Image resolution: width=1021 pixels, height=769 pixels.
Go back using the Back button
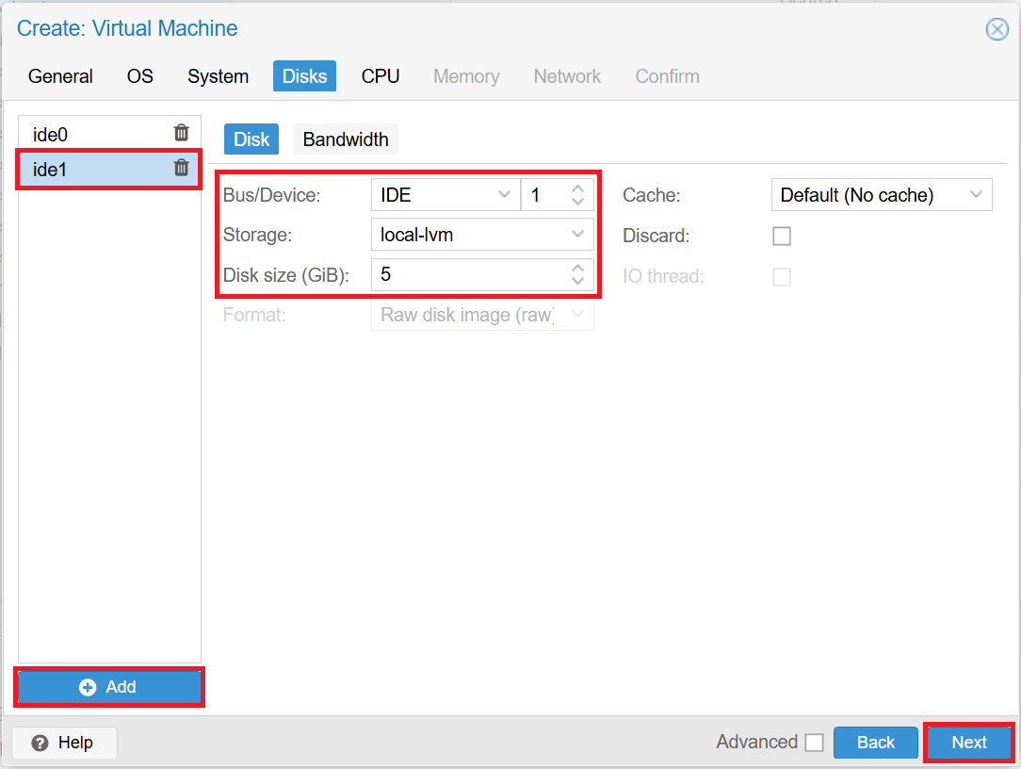pos(875,742)
